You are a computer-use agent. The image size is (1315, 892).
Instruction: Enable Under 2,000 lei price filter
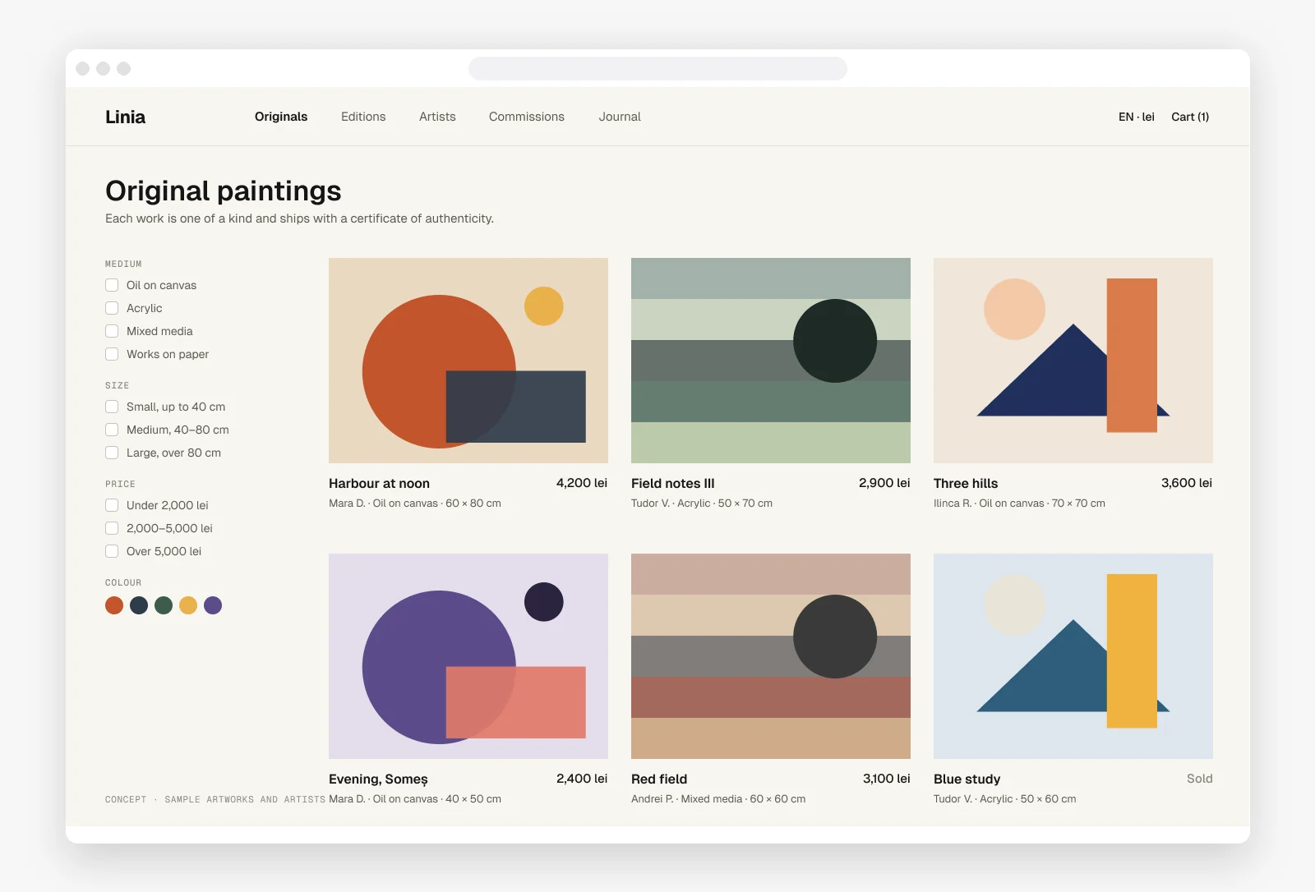tap(112, 505)
